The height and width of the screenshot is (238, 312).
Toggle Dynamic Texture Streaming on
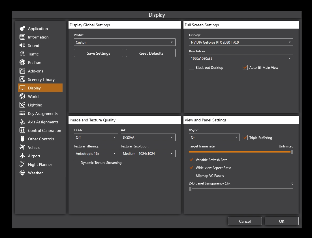point(76,162)
